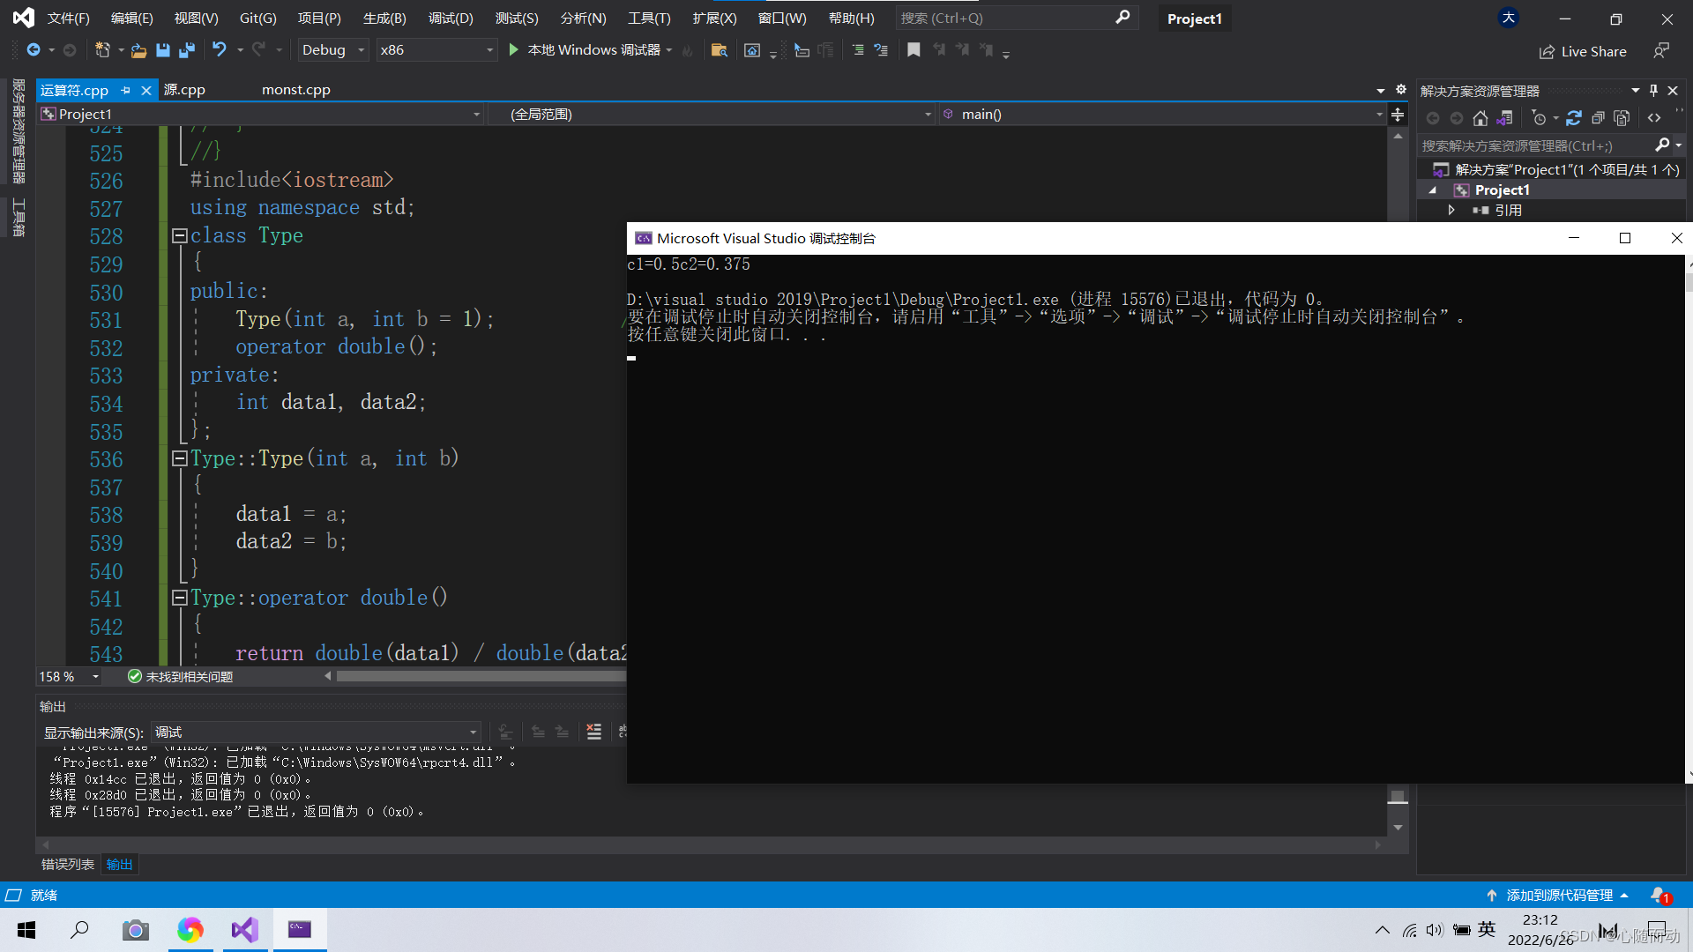Open taskbar search magnifier
1693x952 pixels.
point(80,930)
